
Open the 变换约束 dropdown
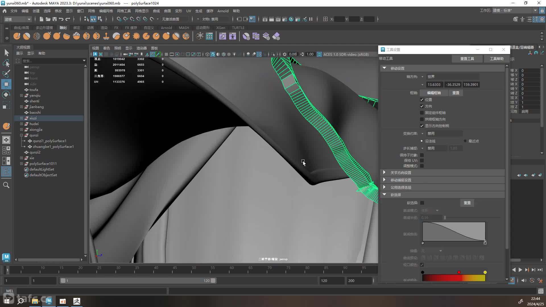[444, 134]
